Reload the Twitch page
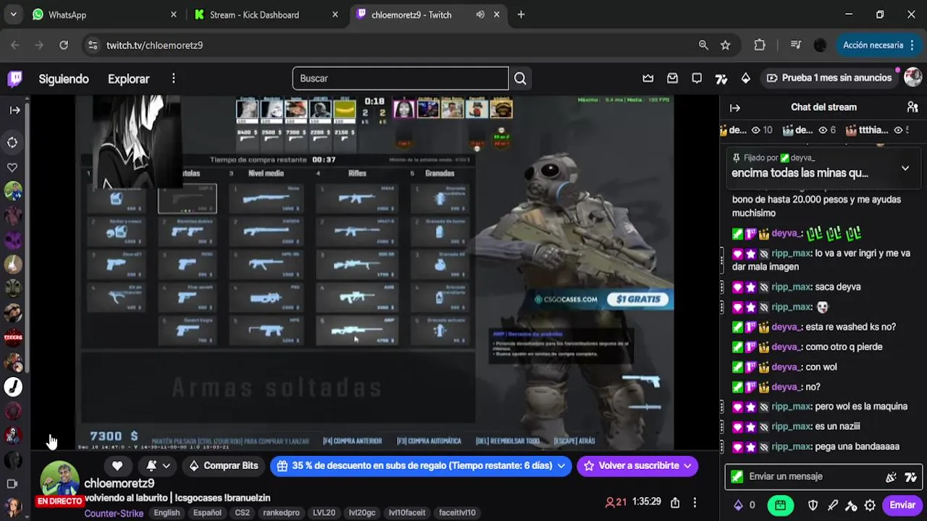 point(64,45)
